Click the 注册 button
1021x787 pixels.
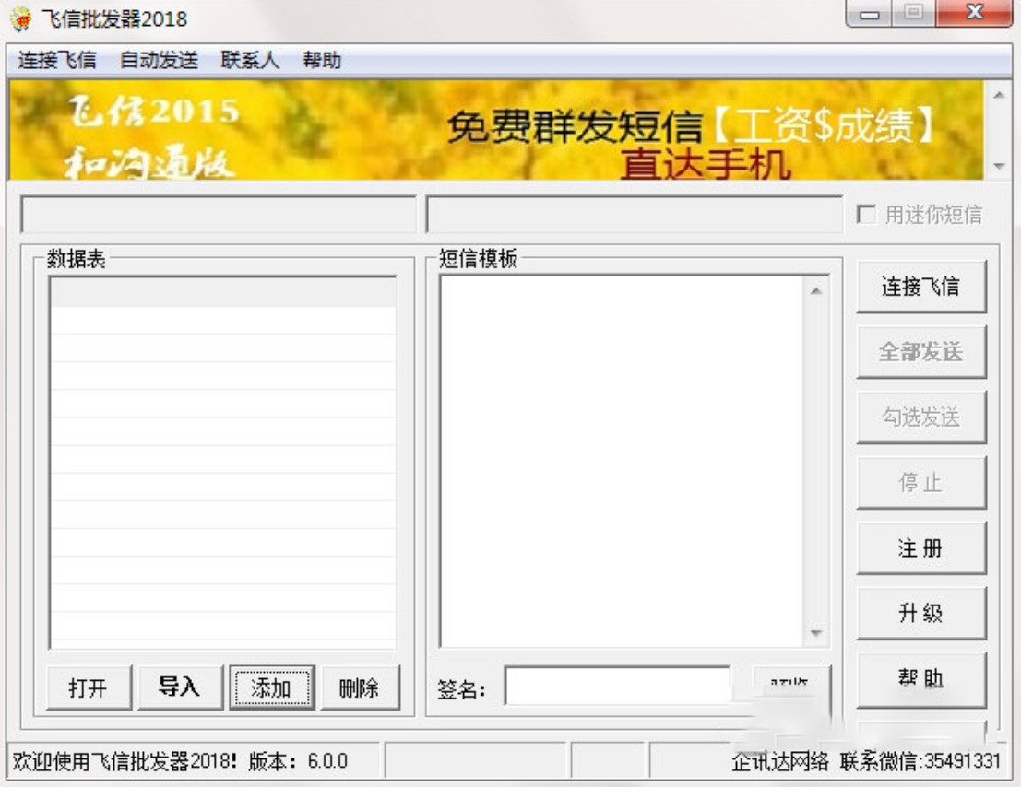point(920,547)
